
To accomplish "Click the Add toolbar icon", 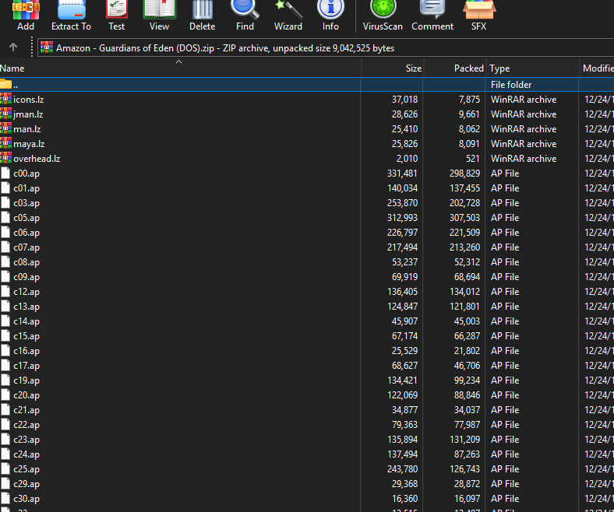I will [26, 10].
